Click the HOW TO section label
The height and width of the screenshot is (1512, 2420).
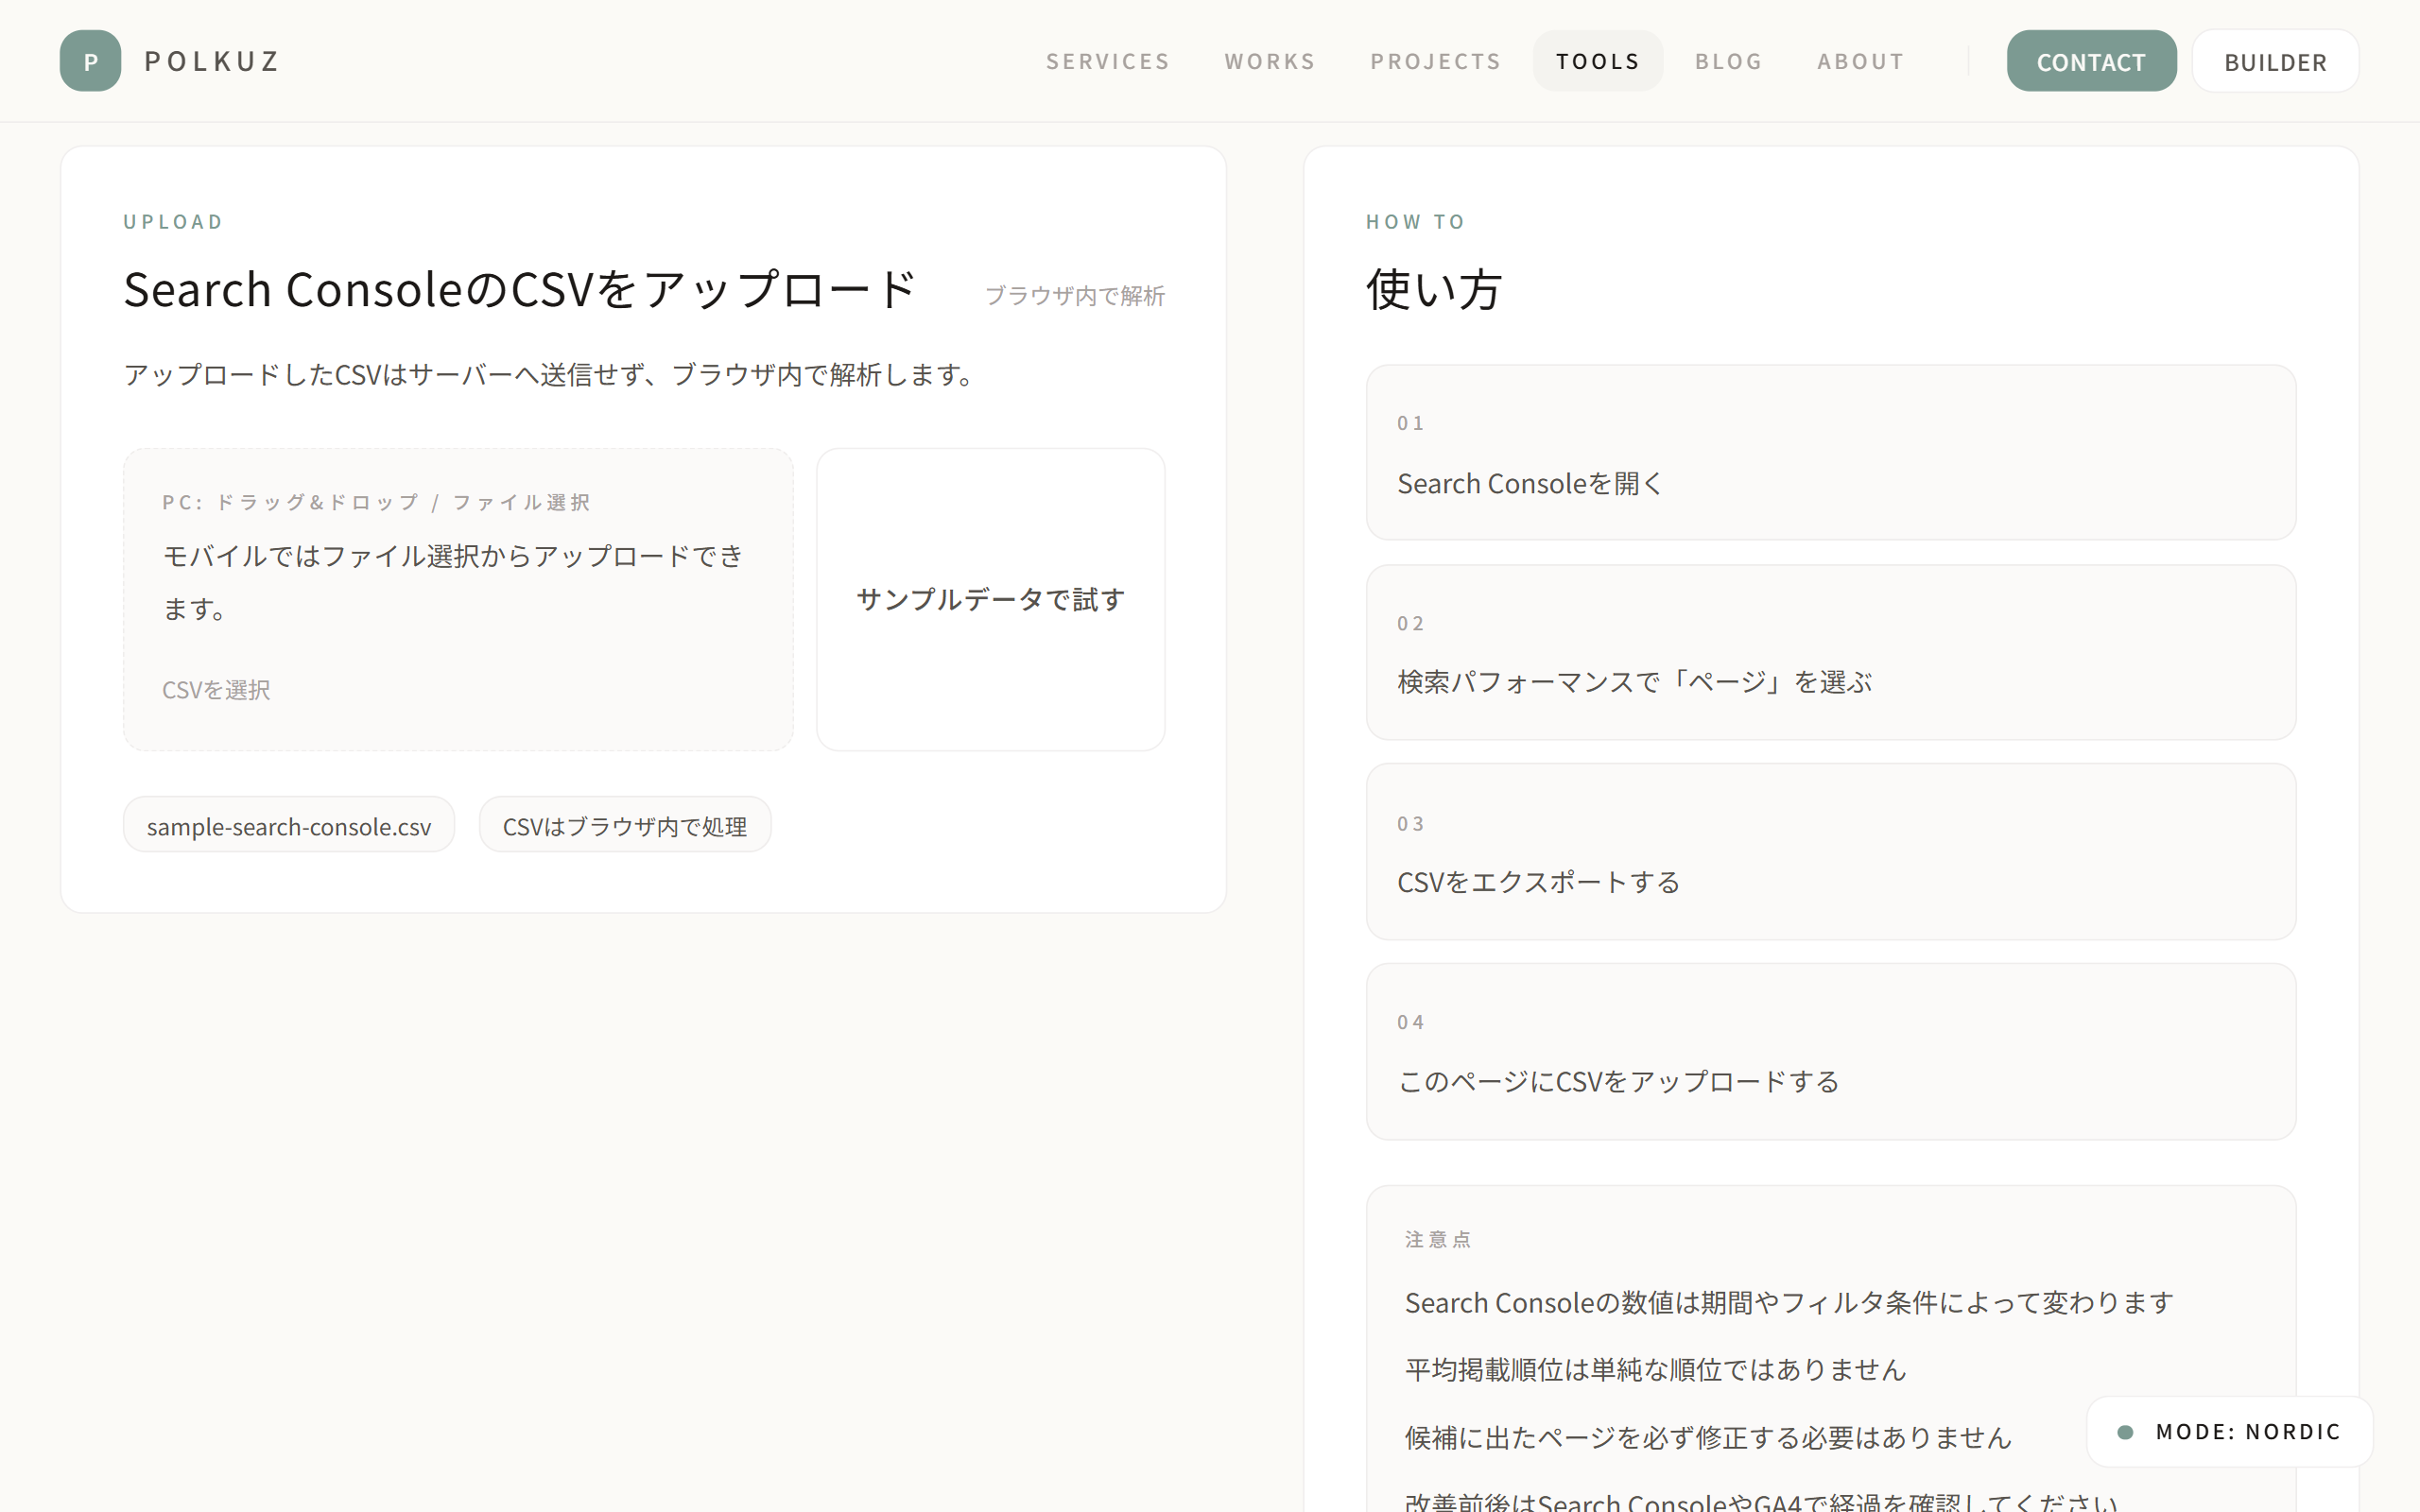[x=1416, y=221]
